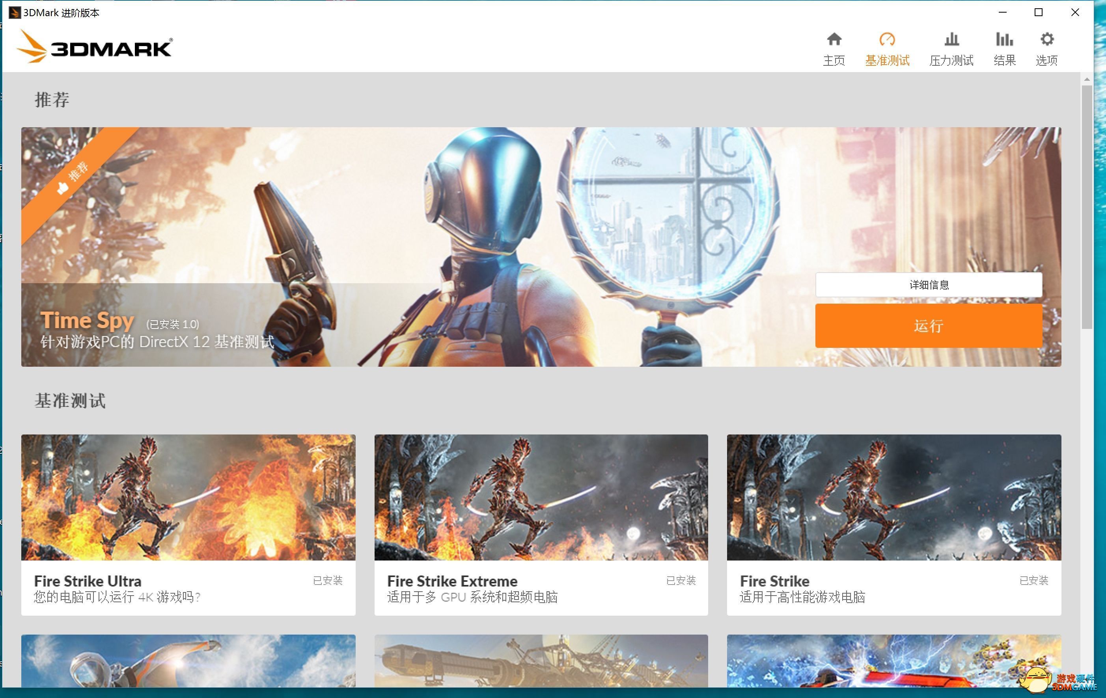
Task: Click the Time Spy title text
Action: pos(87,320)
